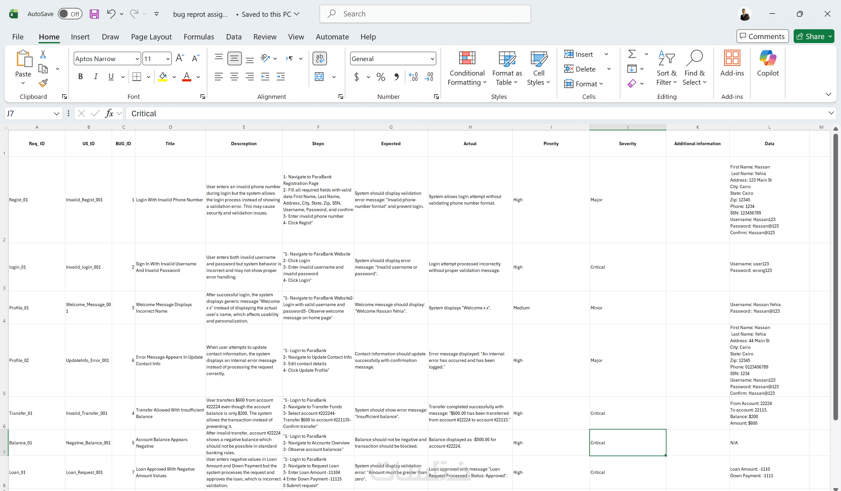The width and height of the screenshot is (841, 491).
Task: Expand the formula bar chevron
Action: point(831,113)
